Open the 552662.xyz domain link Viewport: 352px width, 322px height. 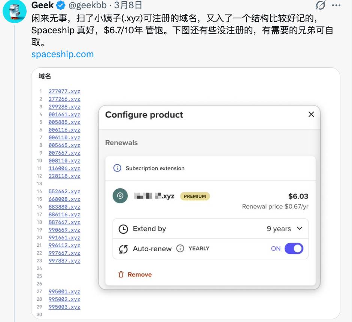click(64, 191)
